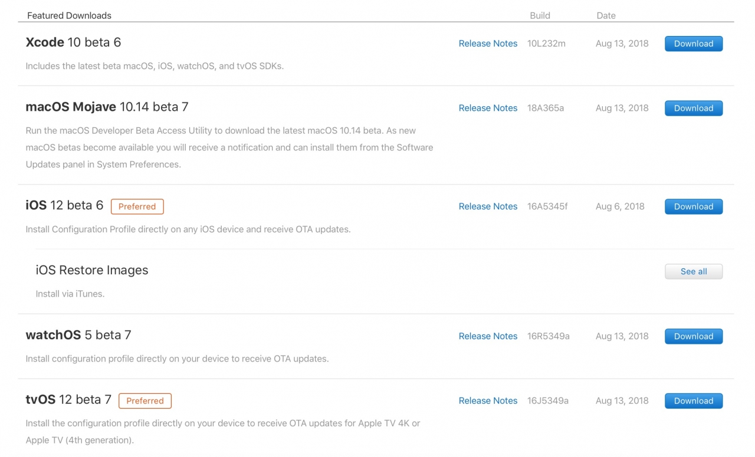Click the Featured Downloads heading
Screen dimensions: 755x457
[x=69, y=15]
